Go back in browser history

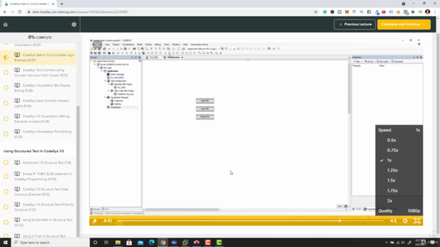click(5, 12)
